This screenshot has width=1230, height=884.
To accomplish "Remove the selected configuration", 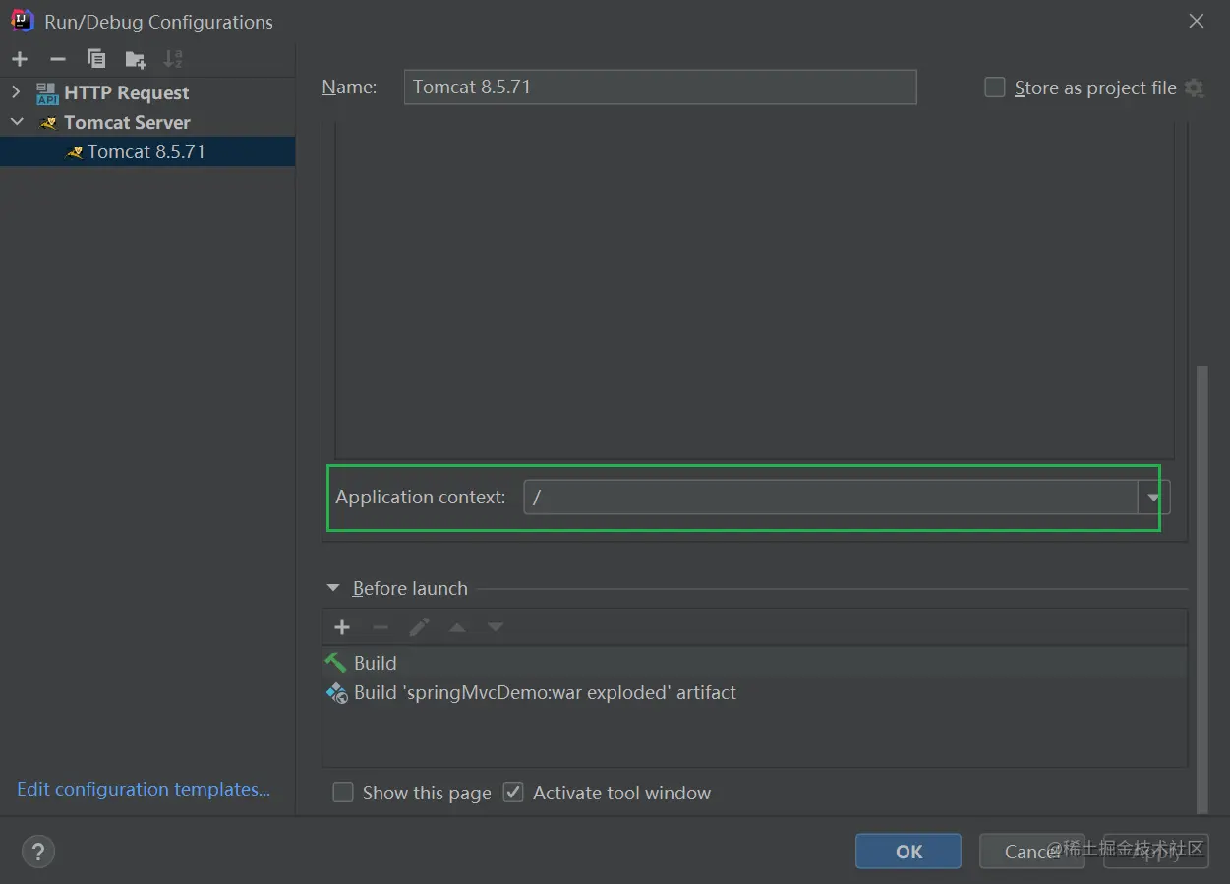I will [58, 59].
